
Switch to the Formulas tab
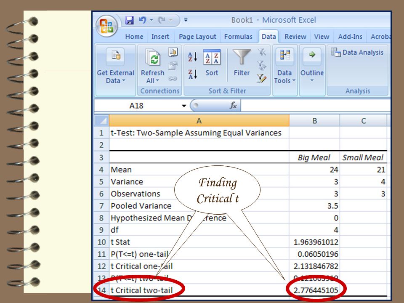point(238,37)
